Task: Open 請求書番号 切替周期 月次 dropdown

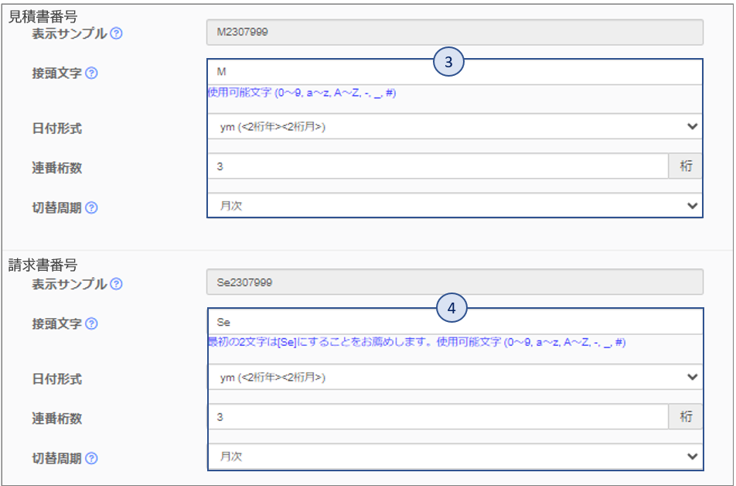Action: coord(455,457)
